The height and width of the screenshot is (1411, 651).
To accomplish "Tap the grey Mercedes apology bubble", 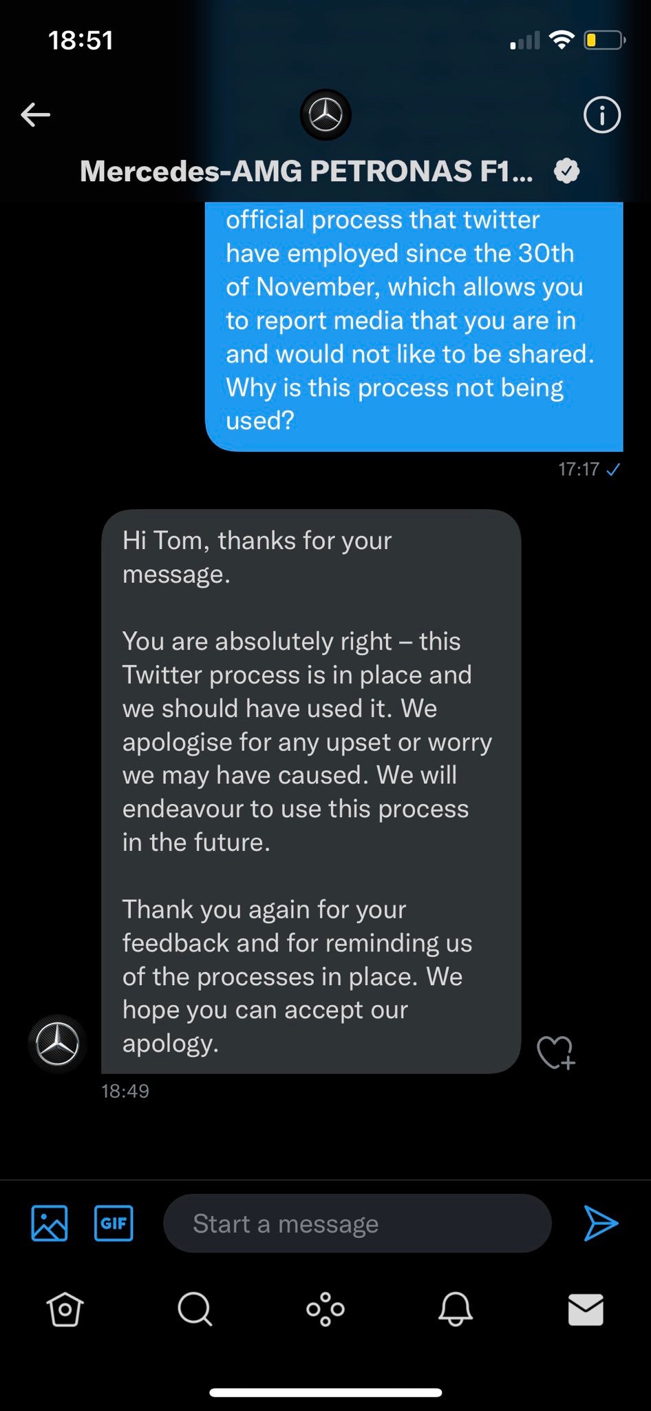I will (310, 791).
